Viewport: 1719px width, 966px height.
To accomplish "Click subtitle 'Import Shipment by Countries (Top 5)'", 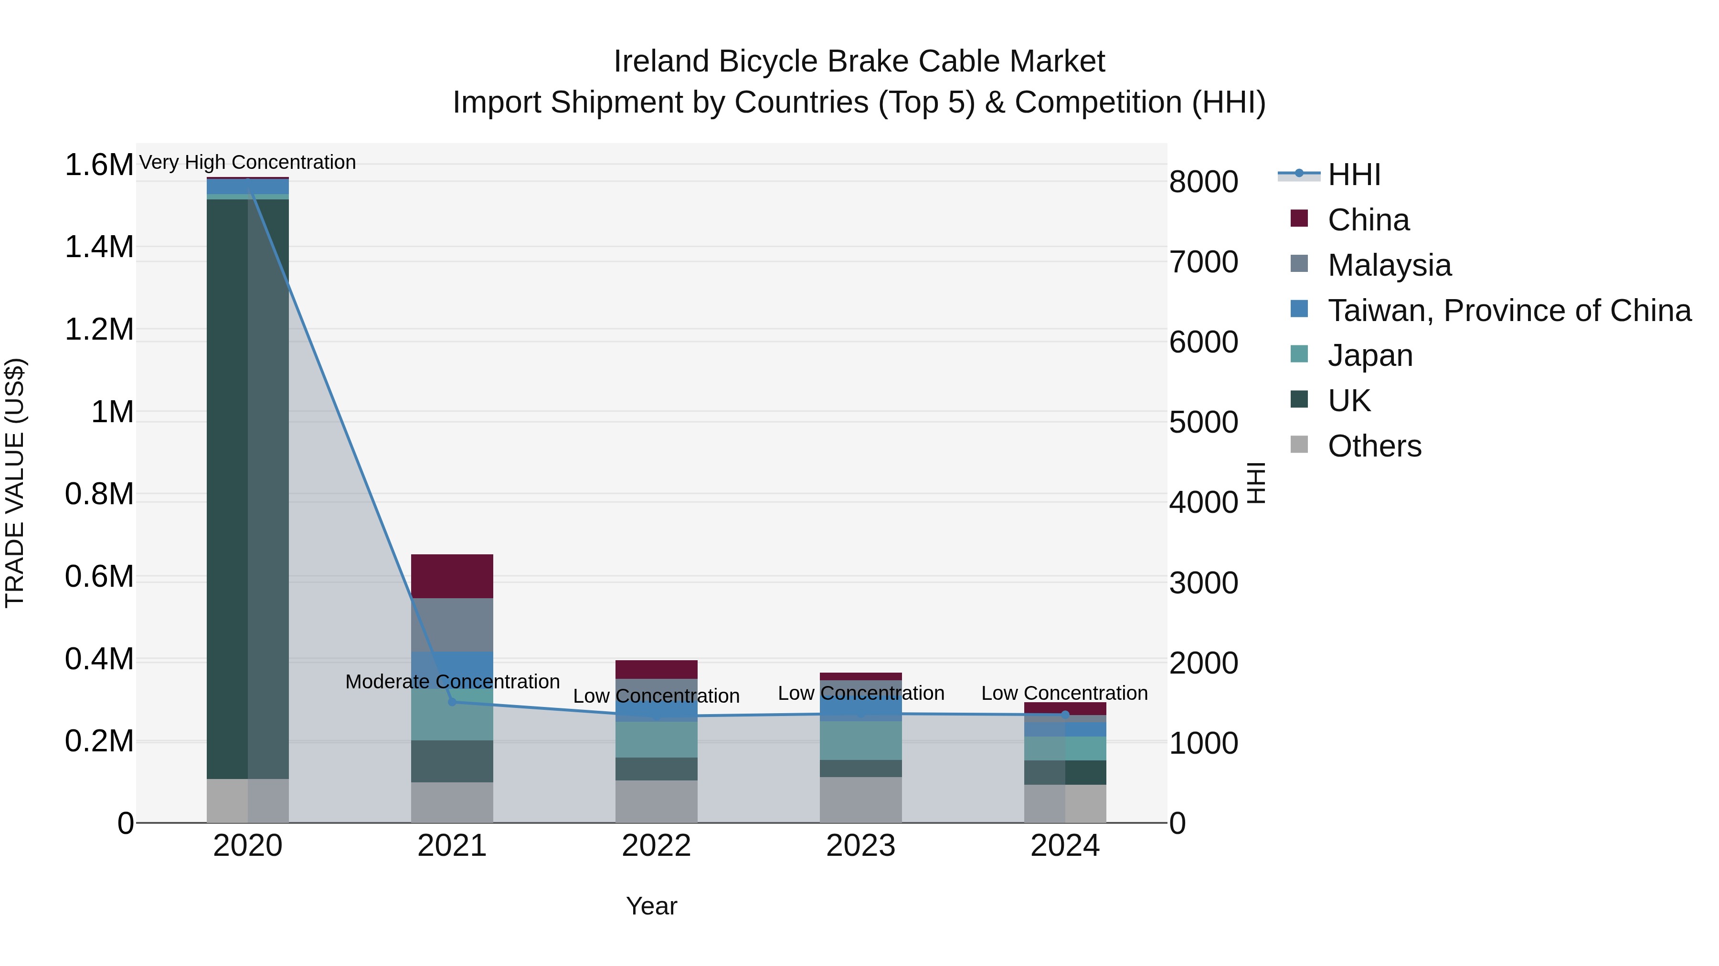I will (714, 103).
